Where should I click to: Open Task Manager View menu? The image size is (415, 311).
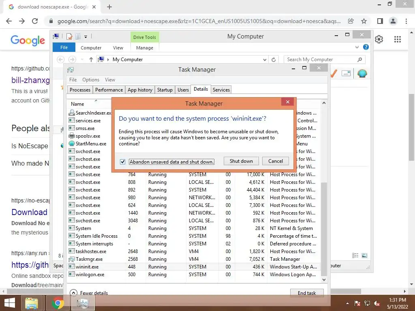110,80
